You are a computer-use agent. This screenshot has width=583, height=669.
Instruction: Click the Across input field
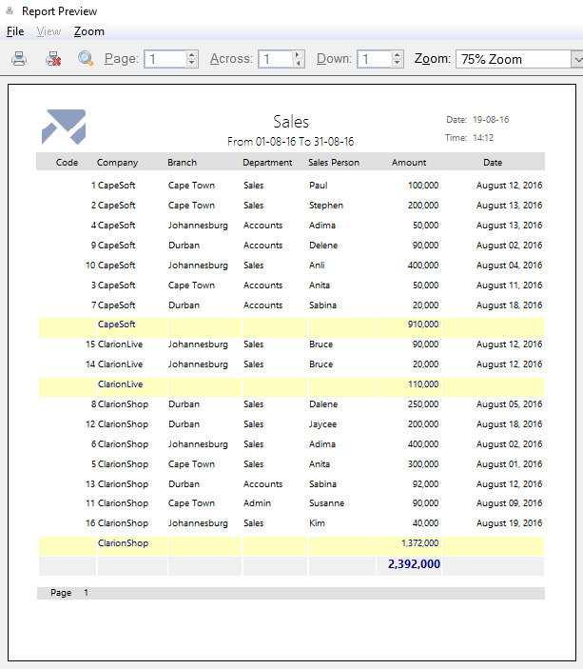coord(275,59)
